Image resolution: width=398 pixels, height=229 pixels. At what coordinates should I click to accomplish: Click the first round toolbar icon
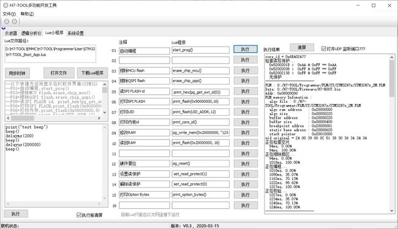pyautogui.click(x=7, y=21)
